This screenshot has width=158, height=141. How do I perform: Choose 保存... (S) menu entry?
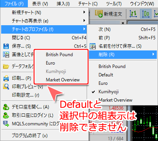[44, 46]
